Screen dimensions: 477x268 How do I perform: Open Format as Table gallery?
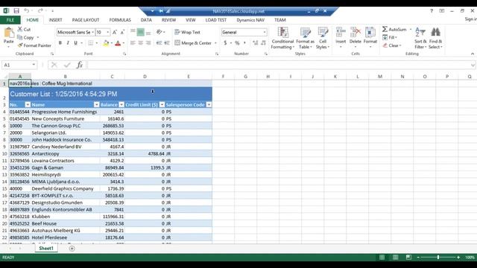[305, 38]
